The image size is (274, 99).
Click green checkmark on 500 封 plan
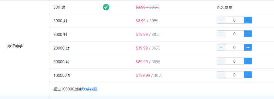[106, 7]
